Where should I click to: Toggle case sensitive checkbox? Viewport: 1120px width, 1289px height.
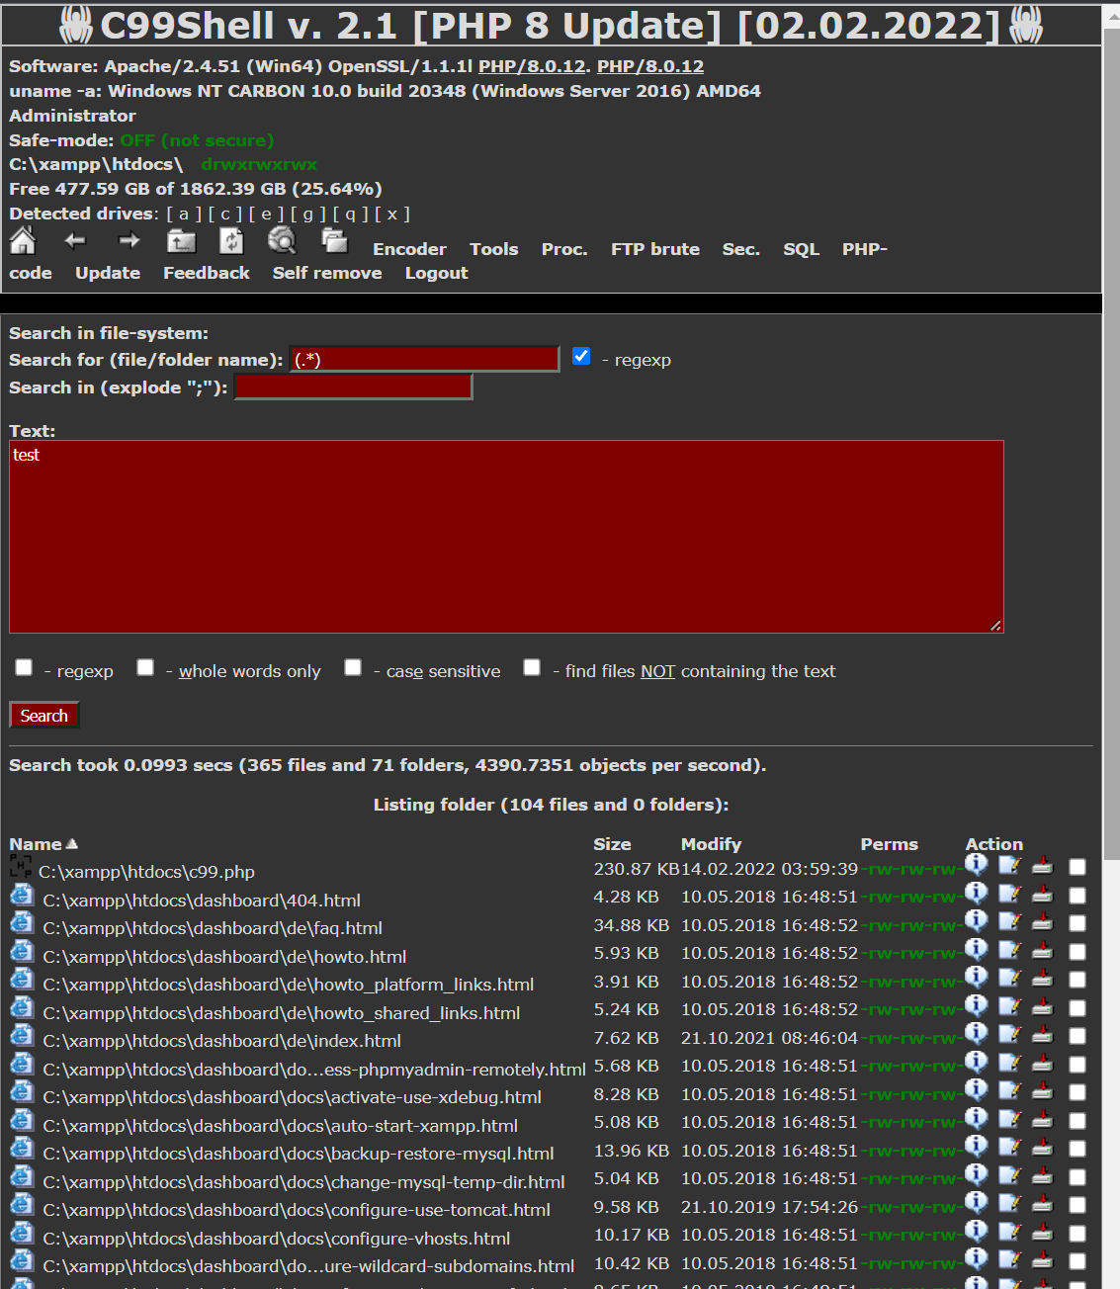pyautogui.click(x=353, y=667)
